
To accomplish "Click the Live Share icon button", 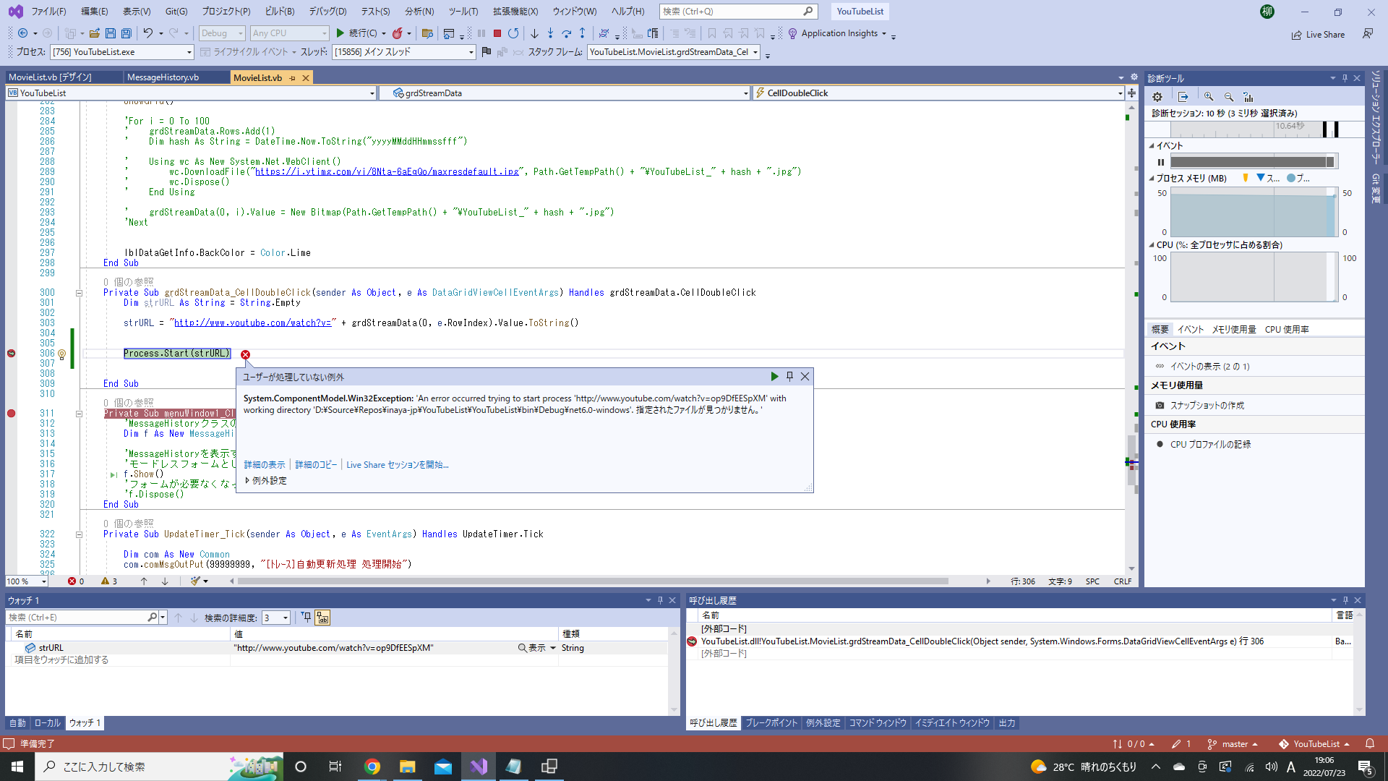I will click(x=1318, y=35).
